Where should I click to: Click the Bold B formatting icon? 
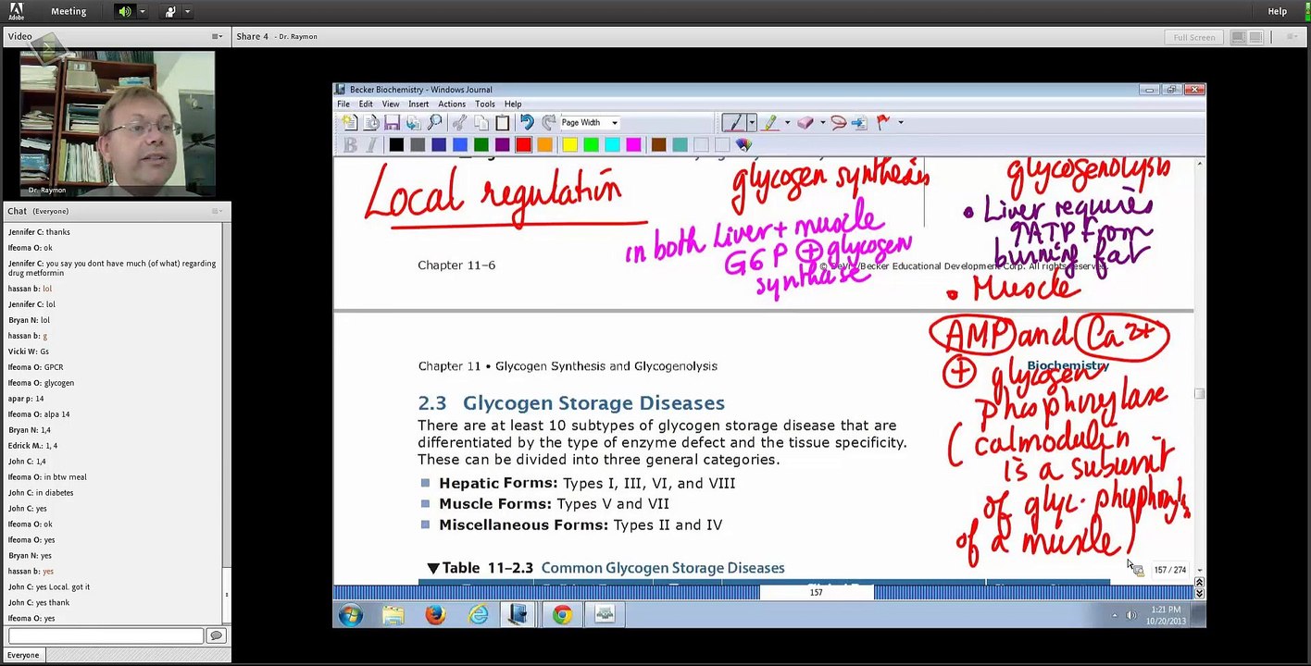[x=350, y=144]
